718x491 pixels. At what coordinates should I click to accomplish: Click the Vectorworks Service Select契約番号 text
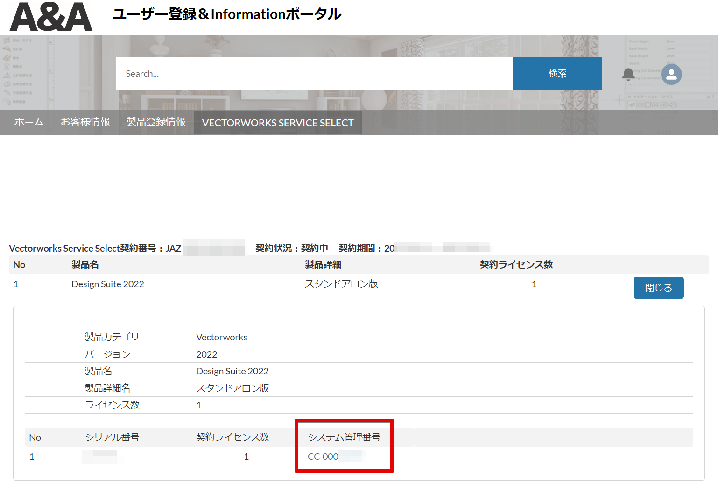(x=95, y=248)
